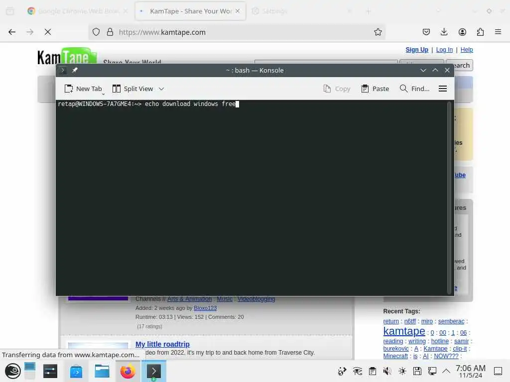The height and width of the screenshot is (382, 510).
Task: Click the Log In link
Action: (x=444, y=50)
